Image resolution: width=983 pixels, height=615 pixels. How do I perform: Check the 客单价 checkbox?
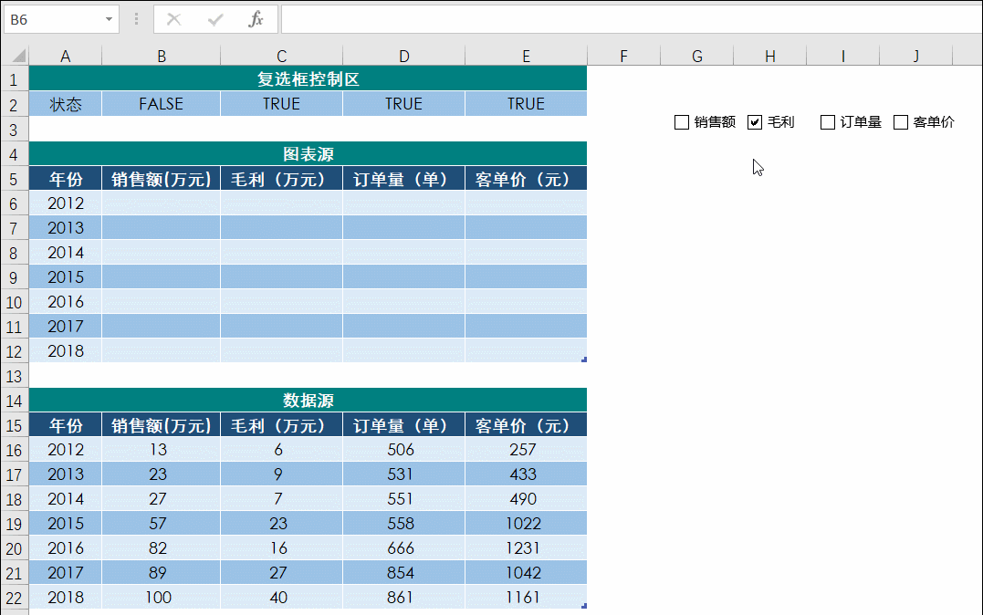click(x=901, y=122)
